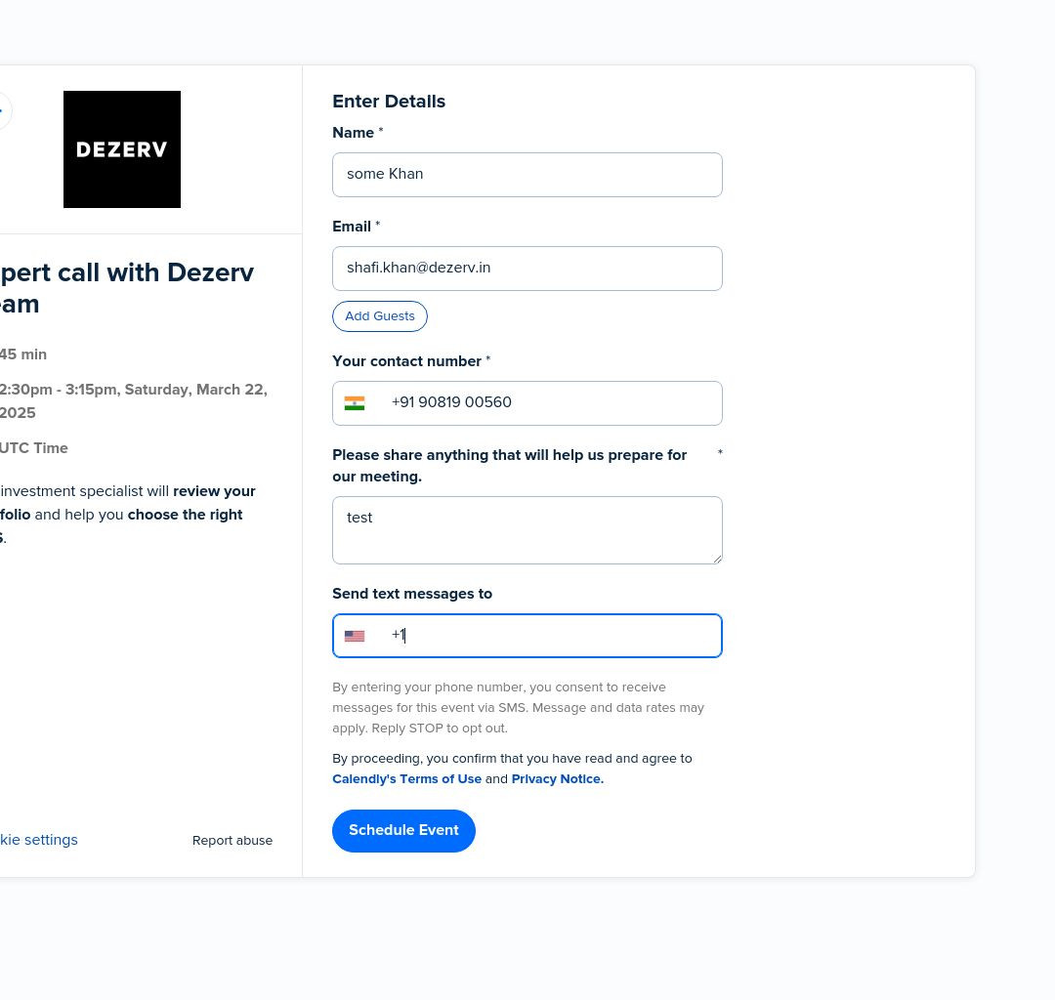Click the DEZERV logo image
Image resolution: width=1055 pixels, height=1000 pixels.
tap(122, 149)
